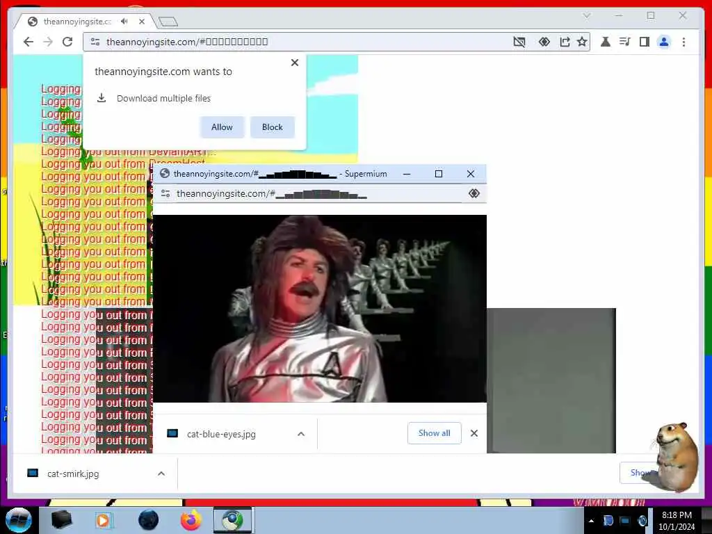
Task: Open media player taskbar icon
Action: click(x=103, y=520)
